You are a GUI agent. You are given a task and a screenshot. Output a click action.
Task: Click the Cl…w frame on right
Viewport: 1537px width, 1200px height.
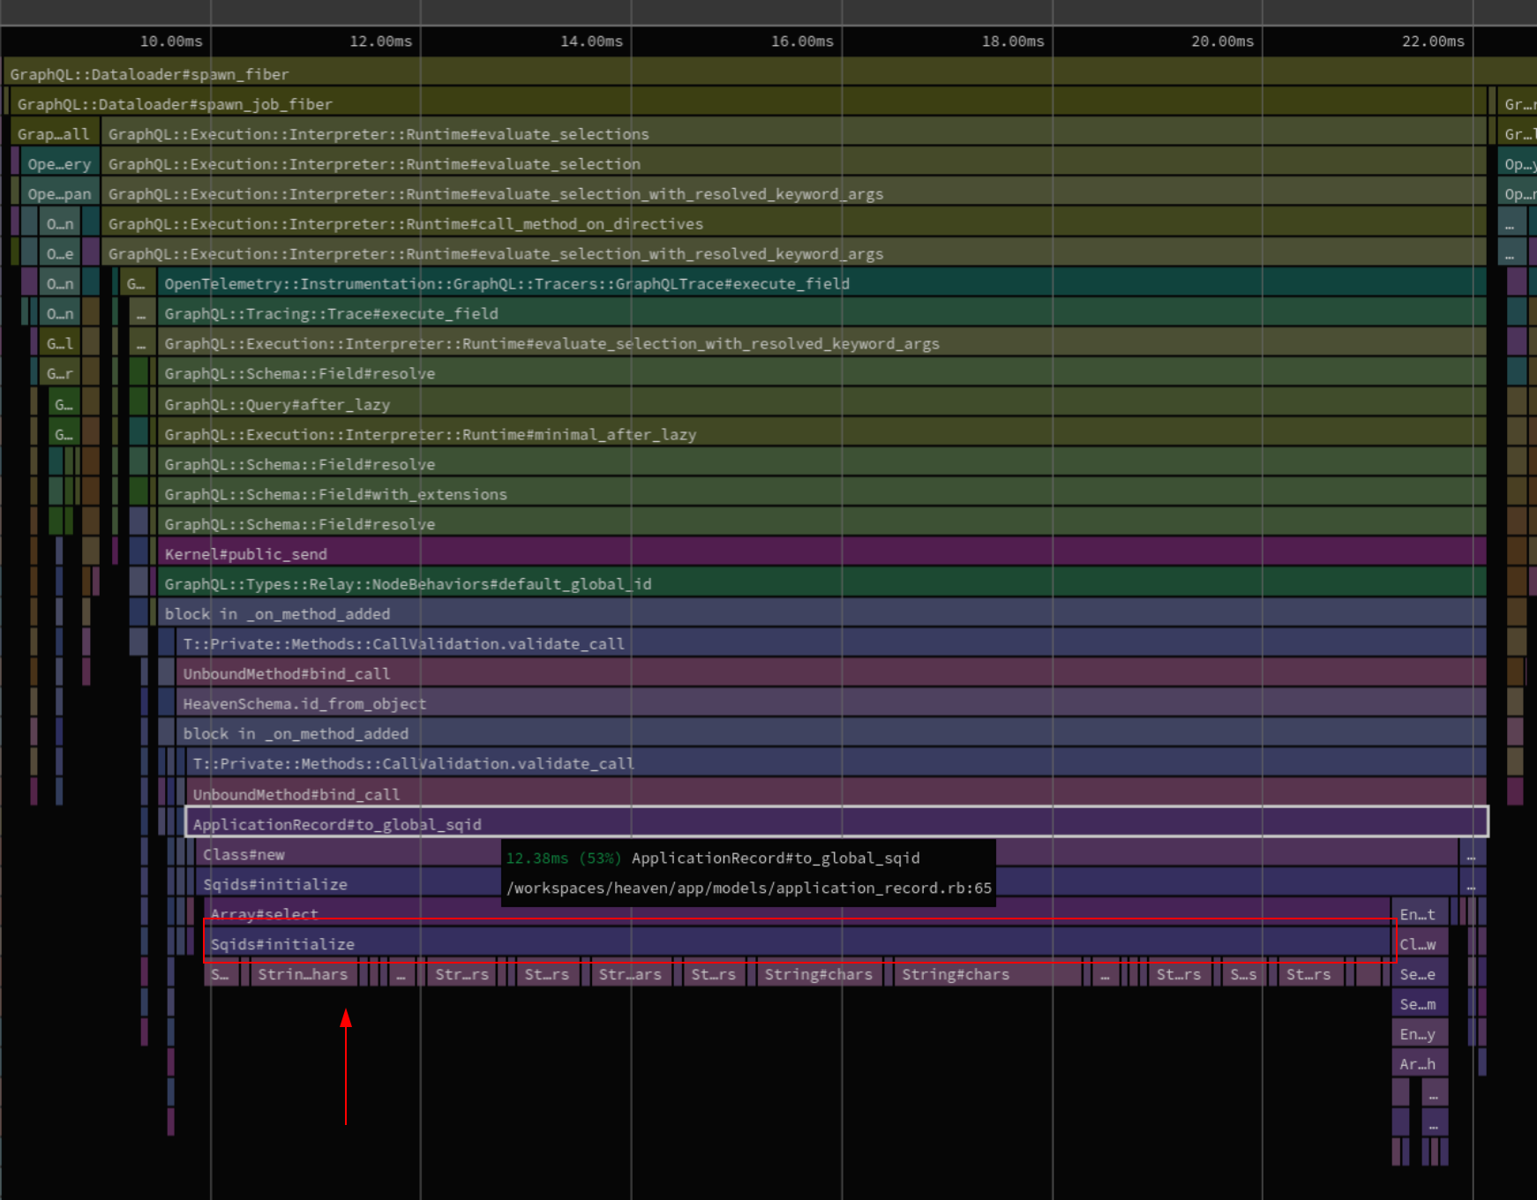(x=1417, y=945)
